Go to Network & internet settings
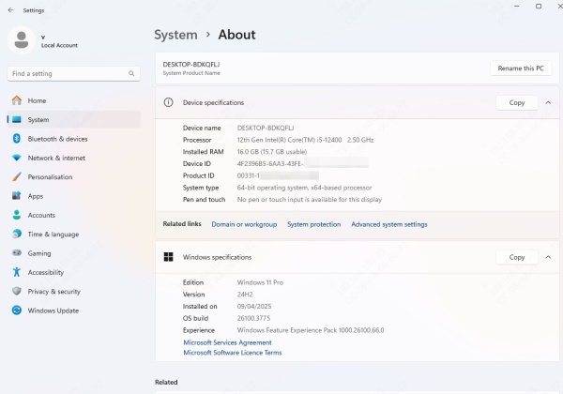The width and height of the screenshot is (563, 394). 73,158
